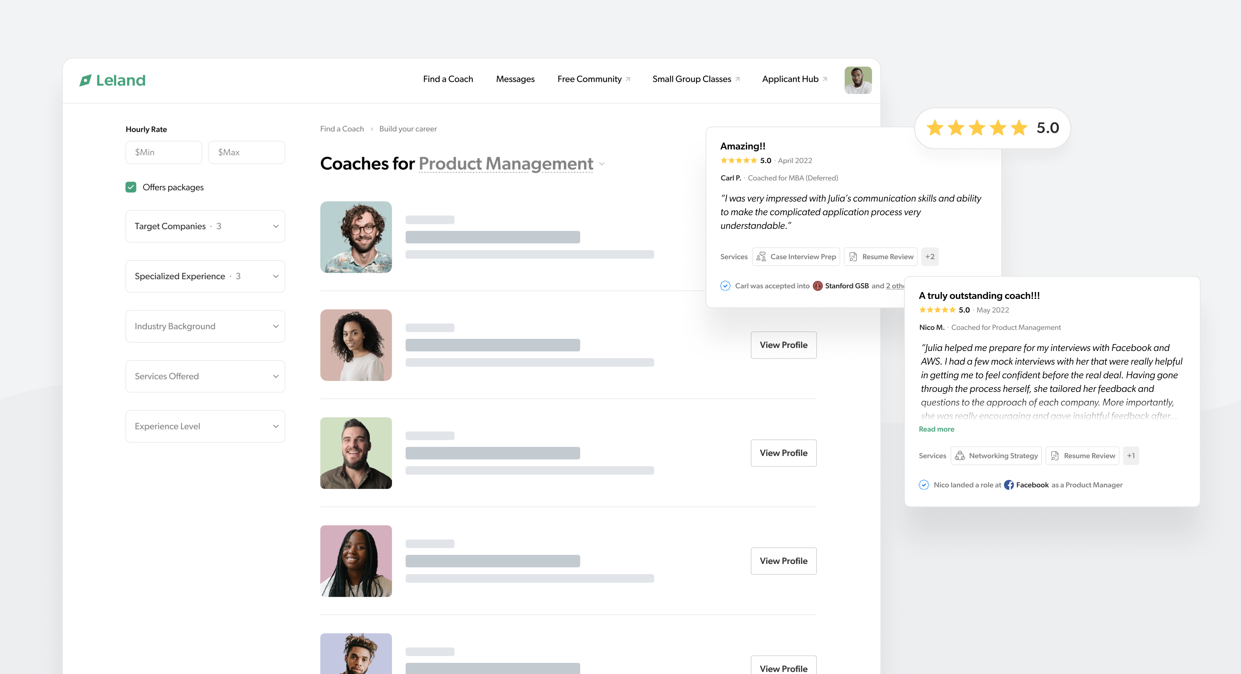Select the first coach's photo thumbnail
The image size is (1241, 674).
(x=356, y=237)
